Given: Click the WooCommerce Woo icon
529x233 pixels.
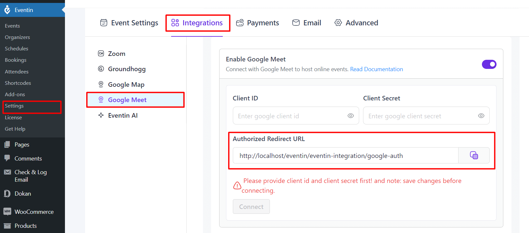Looking at the screenshot, I should pyautogui.click(x=7, y=212).
